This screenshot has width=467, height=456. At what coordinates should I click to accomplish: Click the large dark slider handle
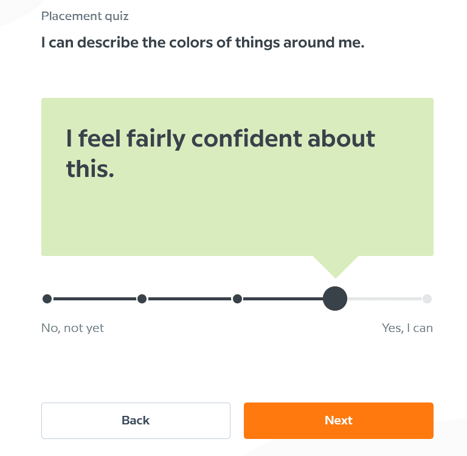tap(335, 299)
